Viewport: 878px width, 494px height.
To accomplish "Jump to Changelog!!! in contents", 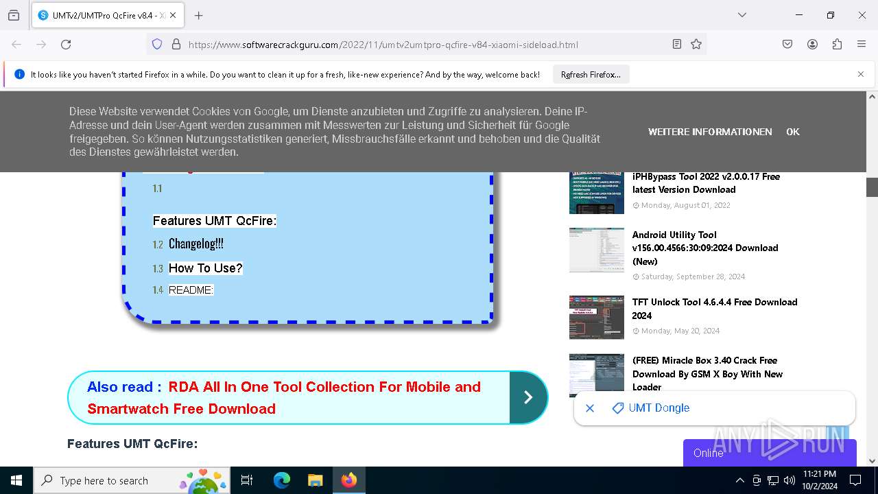I will (196, 244).
